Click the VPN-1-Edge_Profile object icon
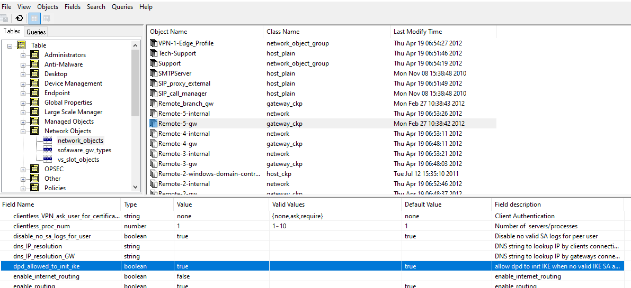 [154, 43]
